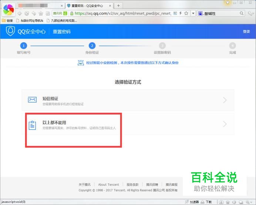Click the rocket icon beside 加速器
Viewport: 256px width, 205px height.
point(187,202)
